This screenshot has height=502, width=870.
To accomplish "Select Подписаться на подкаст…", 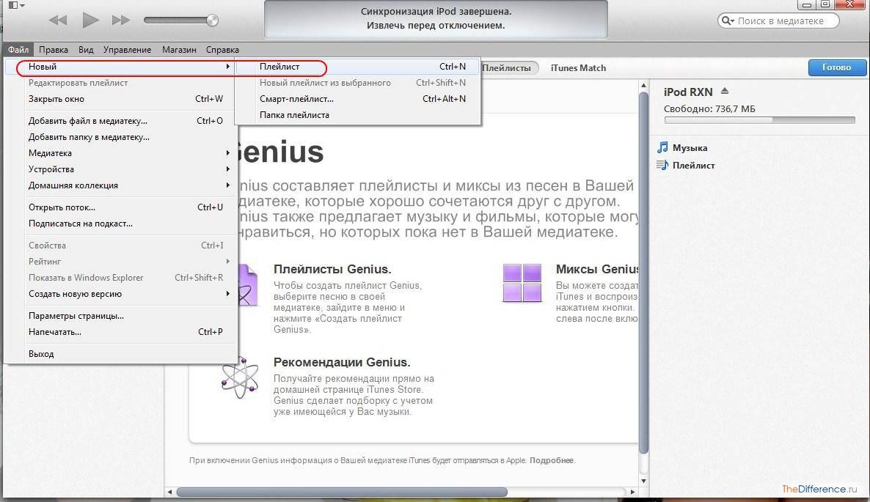I will click(x=121, y=224).
